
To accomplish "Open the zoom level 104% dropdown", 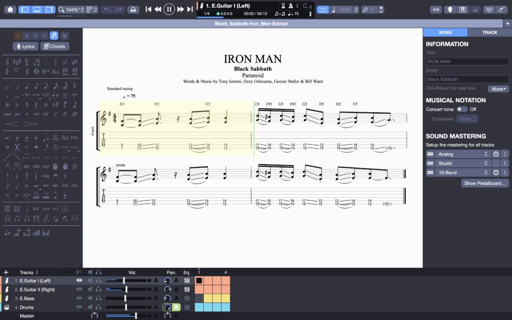I will pos(71,9).
